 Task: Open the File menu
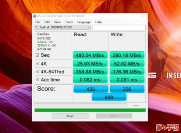point(37,22)
